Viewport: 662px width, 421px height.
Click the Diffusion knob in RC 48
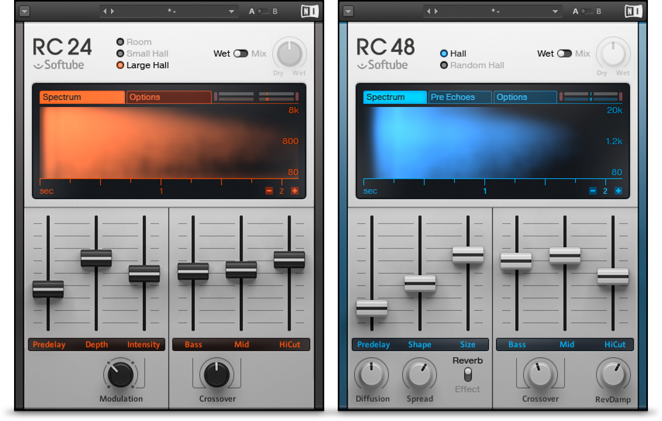372,375
